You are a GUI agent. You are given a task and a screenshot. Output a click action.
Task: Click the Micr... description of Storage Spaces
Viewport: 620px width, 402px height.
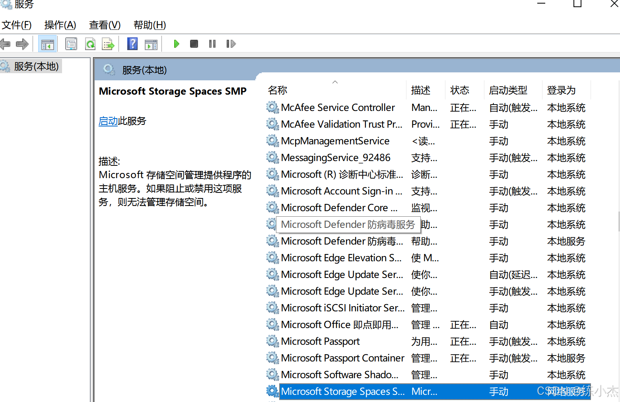tap(424, 392)
